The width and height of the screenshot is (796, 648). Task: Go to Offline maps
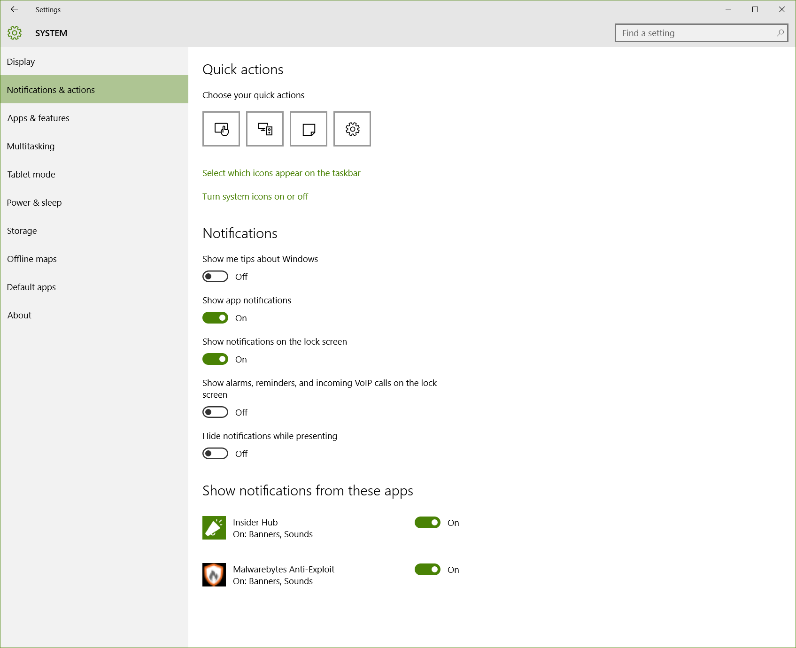pos(94,259)
